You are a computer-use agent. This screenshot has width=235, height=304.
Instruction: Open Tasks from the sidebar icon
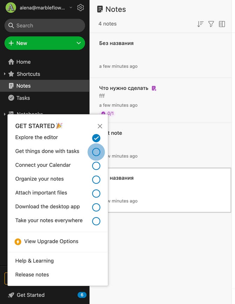[11, 98]
